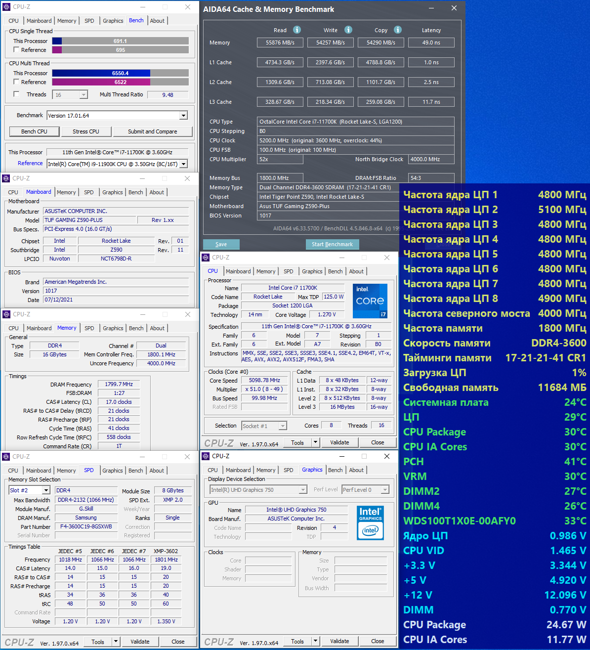This screenshot has height=650, width=590.
Task: Select the Bench tab in the Memory timings window
Action: tap(136, 328)
